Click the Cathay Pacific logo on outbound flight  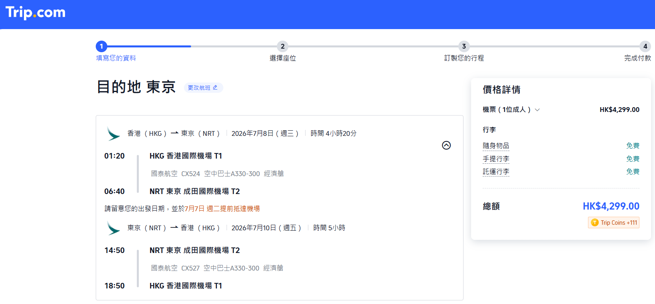click(x=113, y=134)
